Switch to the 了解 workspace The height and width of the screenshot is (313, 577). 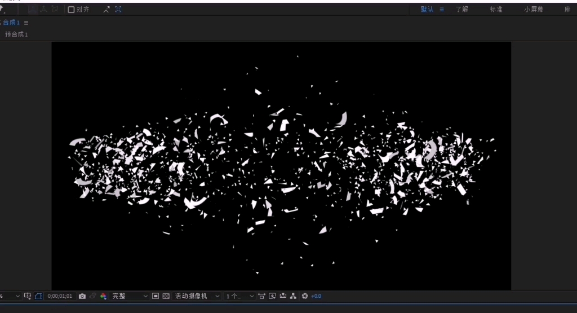(462, 9)
